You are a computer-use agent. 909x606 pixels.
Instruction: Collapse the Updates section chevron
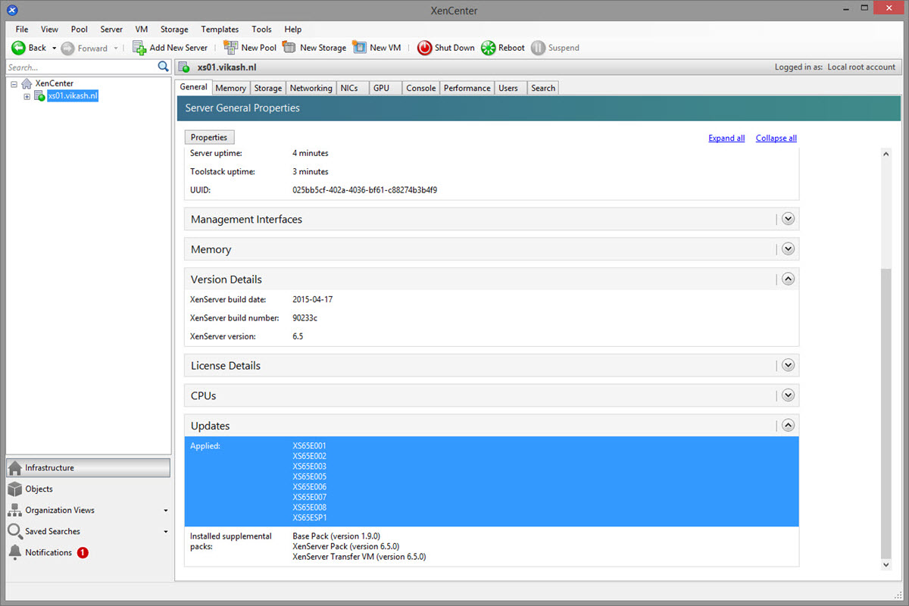pos(788,426)
